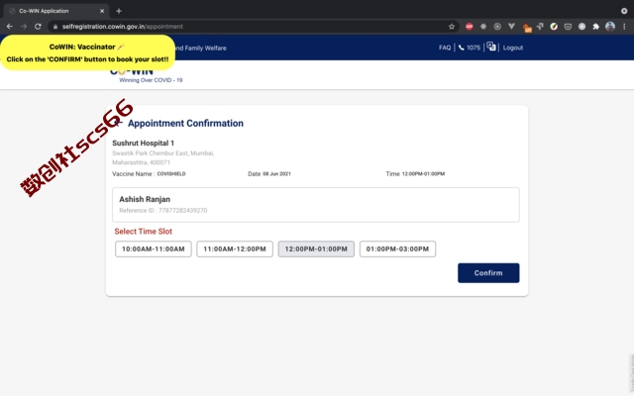Click the 'Appointment Confirmation' heading
This screenshot has height=396, width=634.
(x=185, y=123)
